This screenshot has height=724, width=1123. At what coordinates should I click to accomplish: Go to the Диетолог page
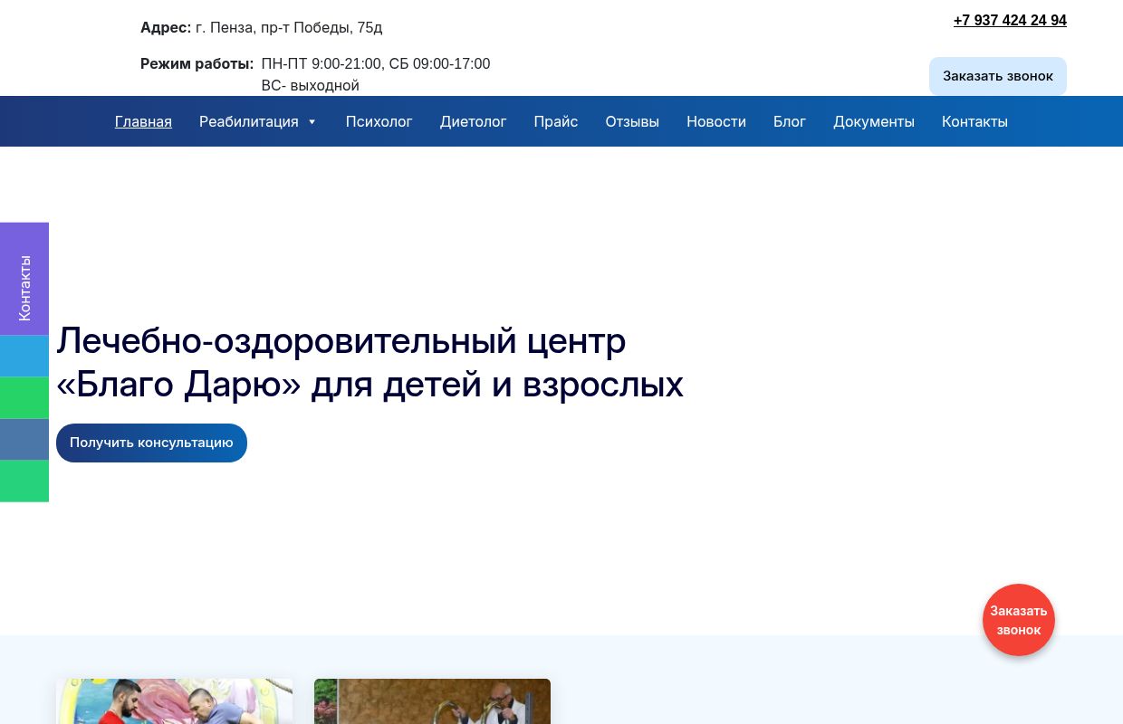(x=473, y=121)
